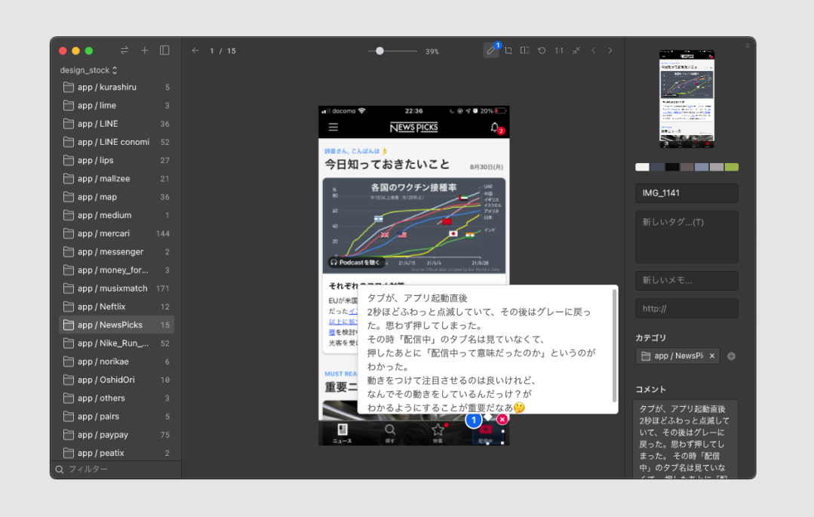Rotate the image with the rotate icon
This screenshot has height=517, width=814.
[542, 51]
